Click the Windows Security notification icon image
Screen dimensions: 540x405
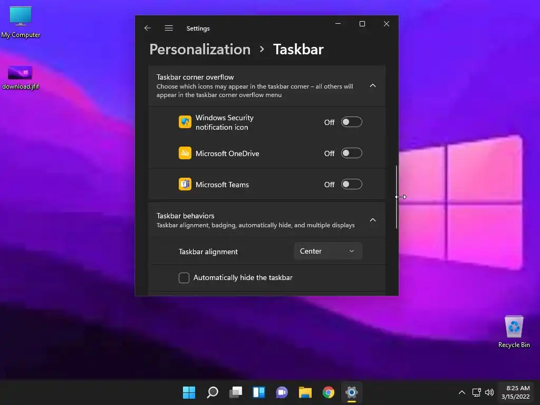tap(185, 122)
